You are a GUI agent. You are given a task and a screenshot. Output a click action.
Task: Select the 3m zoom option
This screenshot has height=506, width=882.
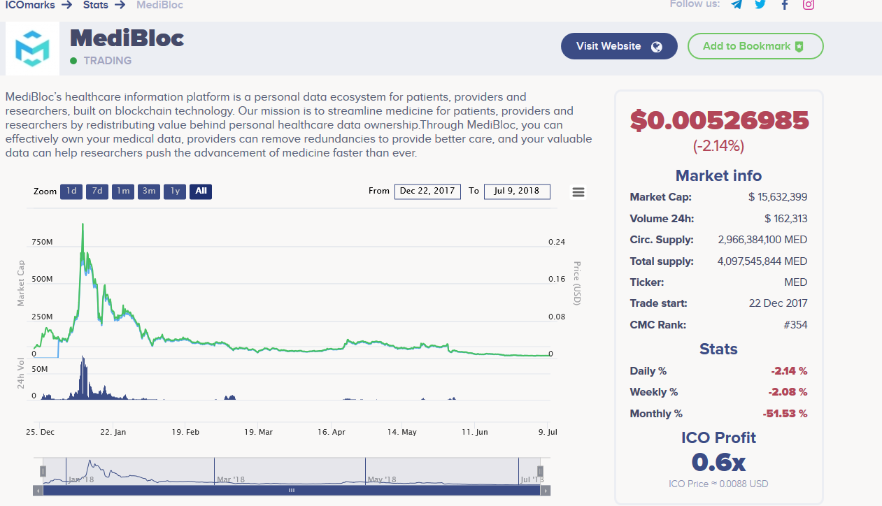[148, 191]
